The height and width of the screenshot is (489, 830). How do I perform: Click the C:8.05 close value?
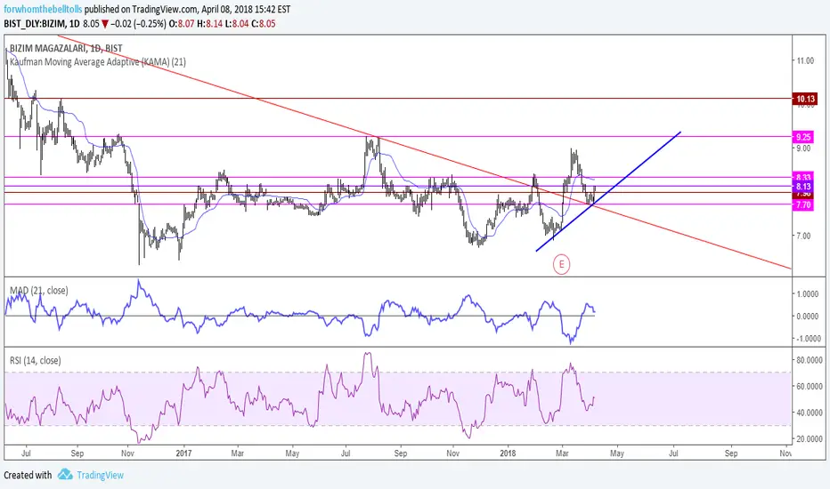click(263, 24)
